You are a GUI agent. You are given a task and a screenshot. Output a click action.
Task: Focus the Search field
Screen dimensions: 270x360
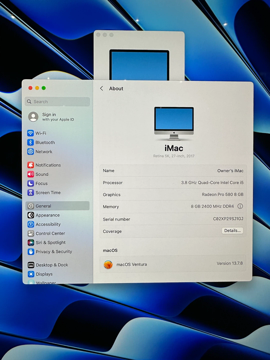[57, 101]
